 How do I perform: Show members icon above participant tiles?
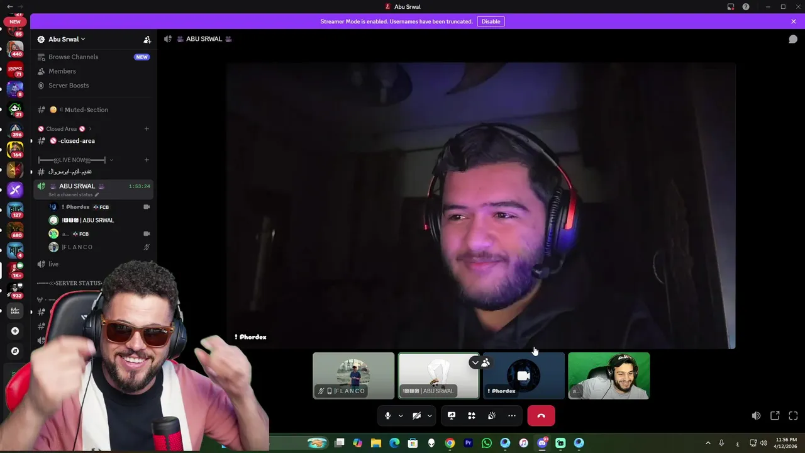pyautogui.click(x=486, y=362)
